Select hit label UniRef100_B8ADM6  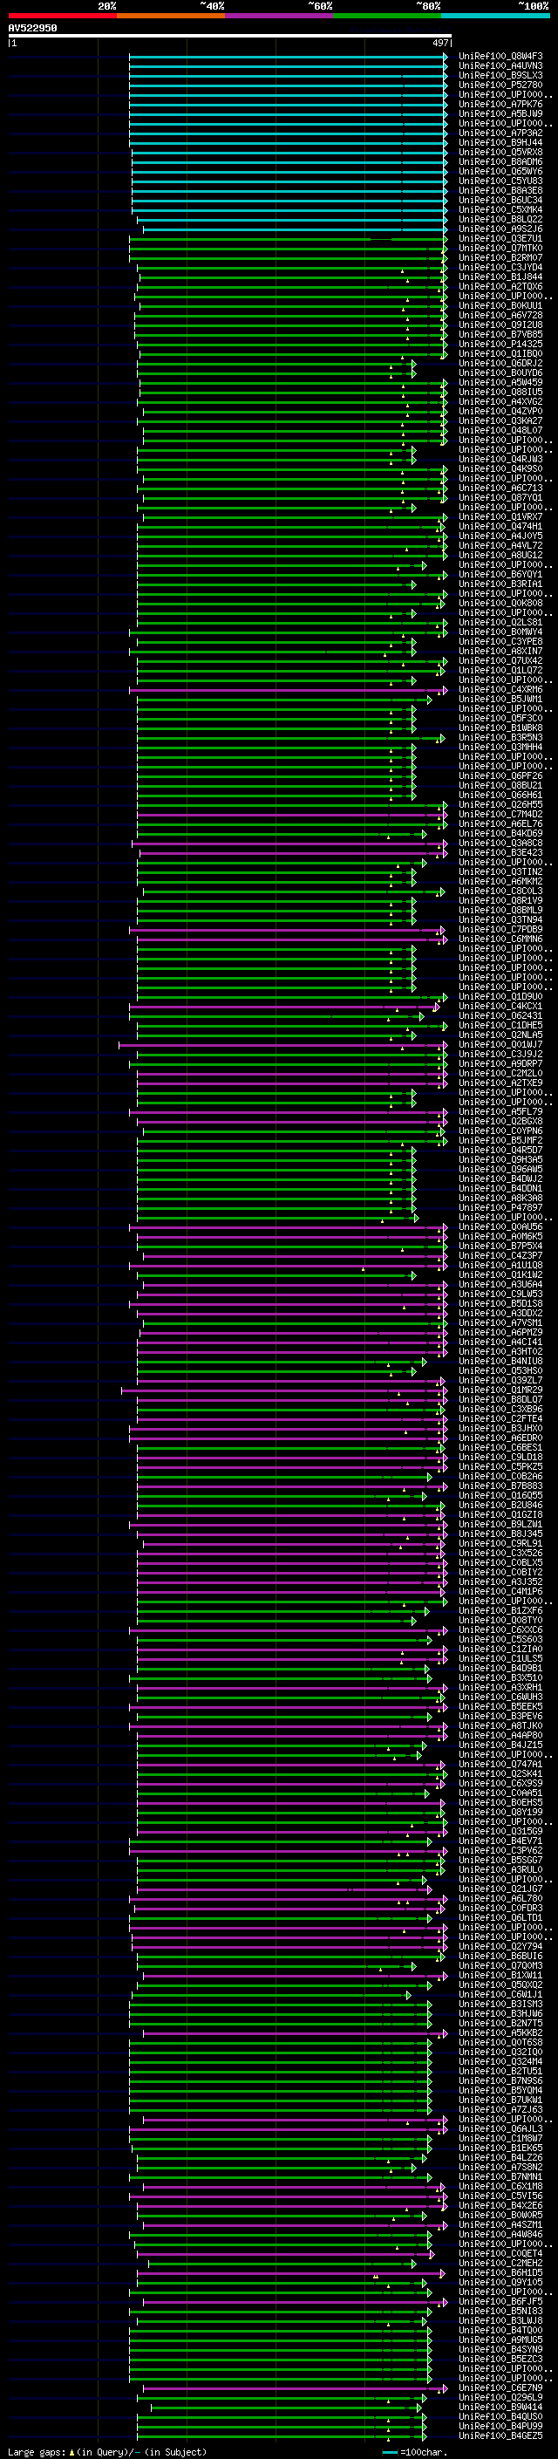coord(500,162)
